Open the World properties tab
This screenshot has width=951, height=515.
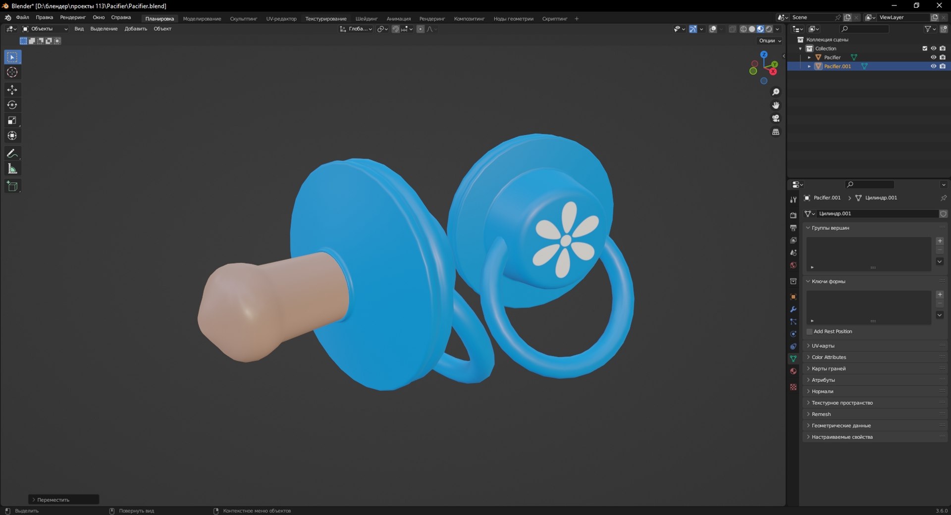[793, 265]
